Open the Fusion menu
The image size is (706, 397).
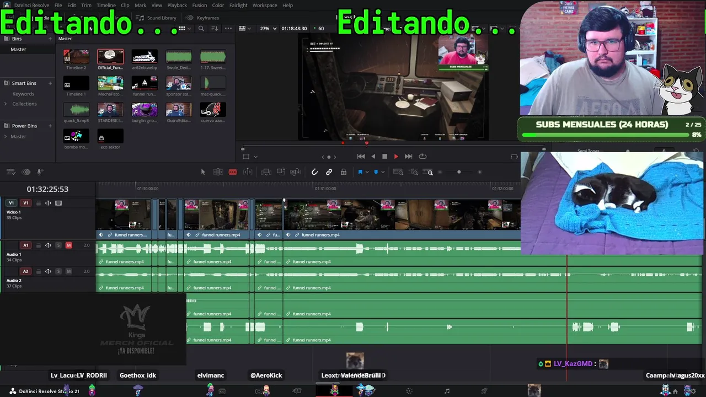pos(200,5)
